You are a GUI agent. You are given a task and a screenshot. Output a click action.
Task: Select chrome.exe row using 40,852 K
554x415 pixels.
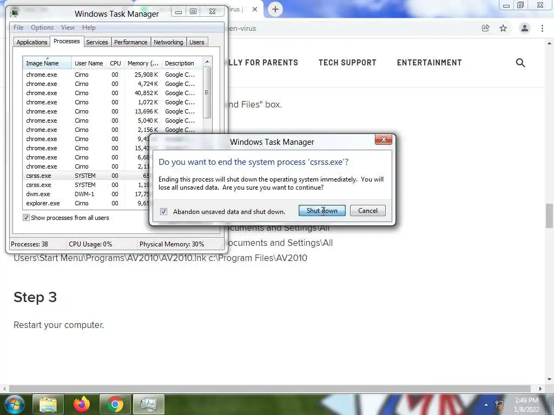click(113, 93)
